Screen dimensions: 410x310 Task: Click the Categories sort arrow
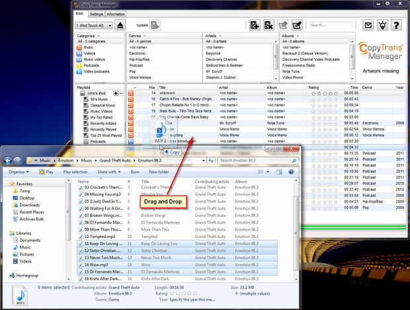point(99,36)
